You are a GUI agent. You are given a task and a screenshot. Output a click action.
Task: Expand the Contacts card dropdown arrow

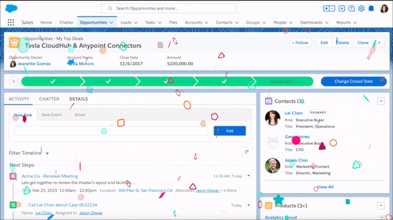pos(380,101)
